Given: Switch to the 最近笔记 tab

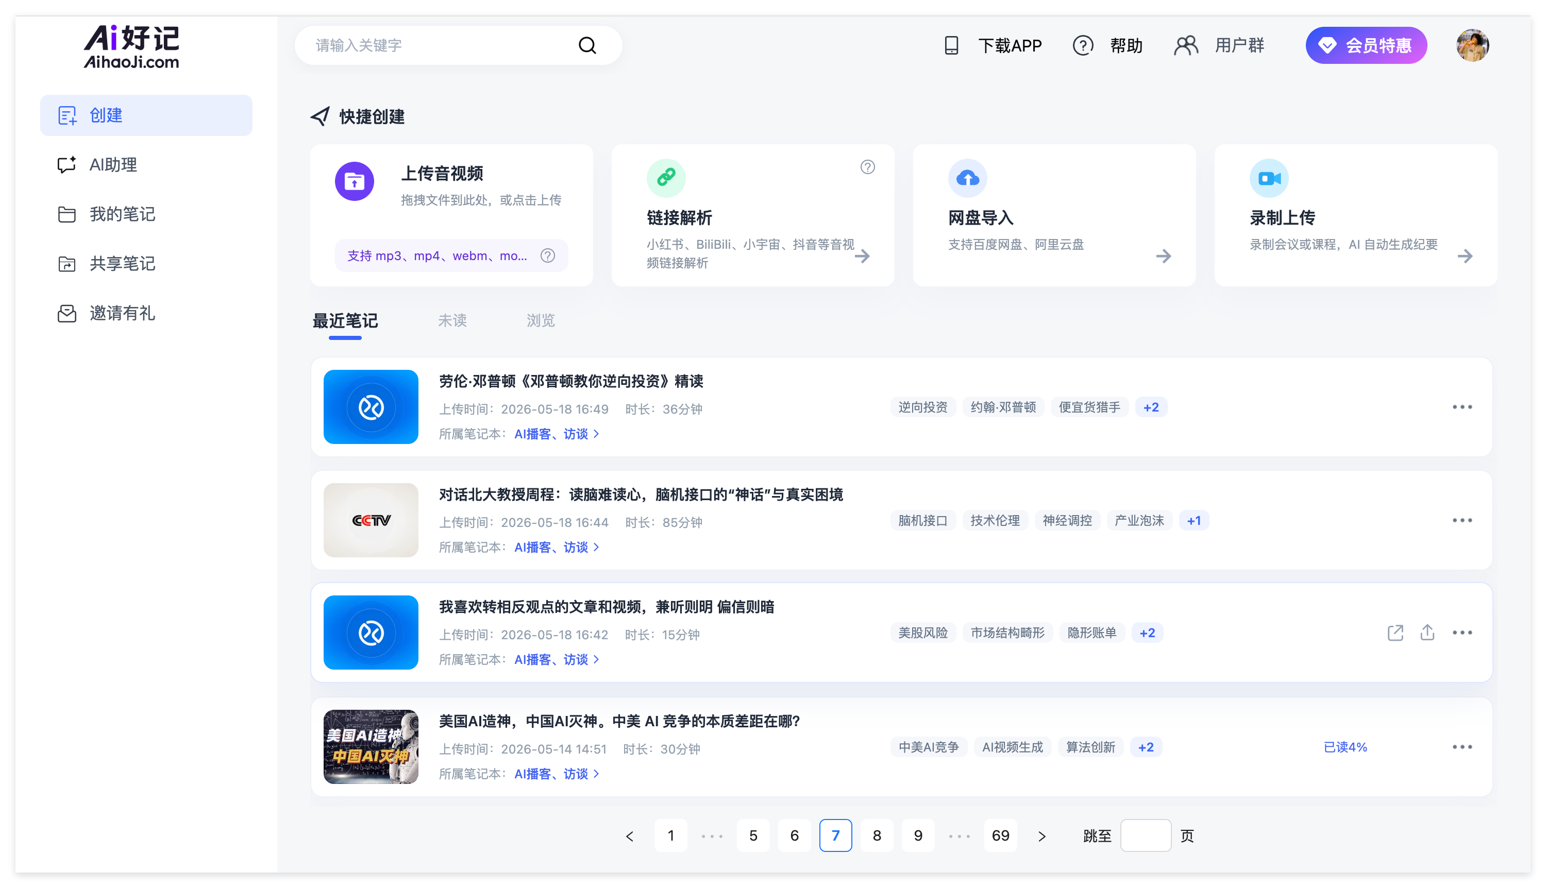Looking at the screenshot, I should (x=345, y=321).
